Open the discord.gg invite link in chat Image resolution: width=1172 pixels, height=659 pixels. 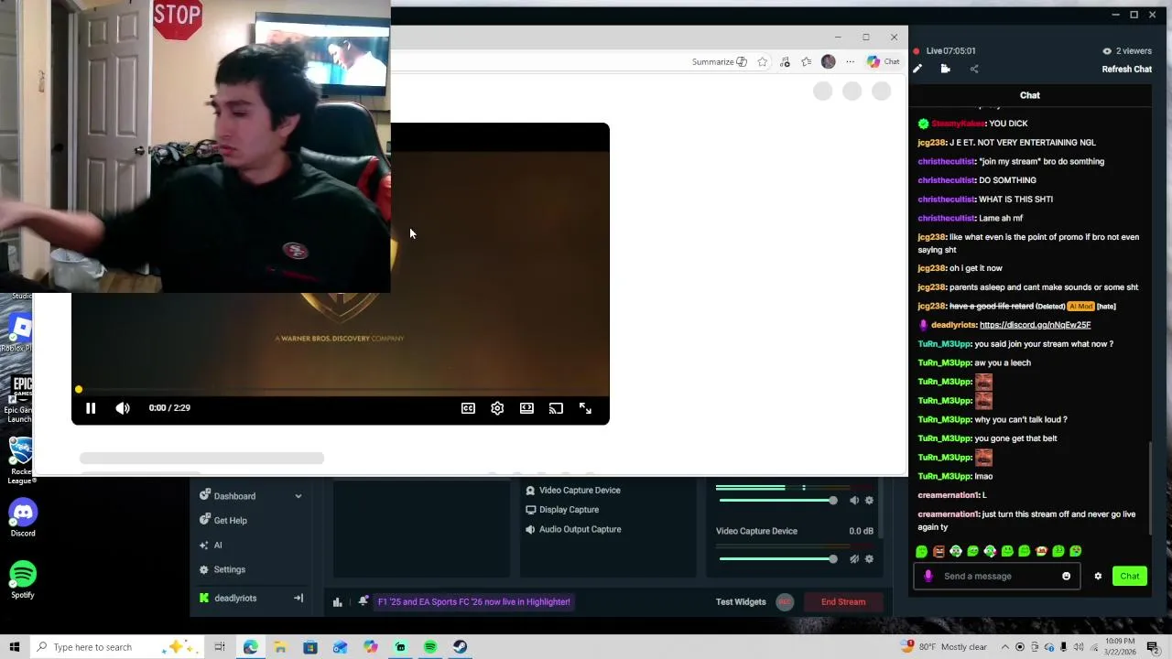[x=1035, y=325]
